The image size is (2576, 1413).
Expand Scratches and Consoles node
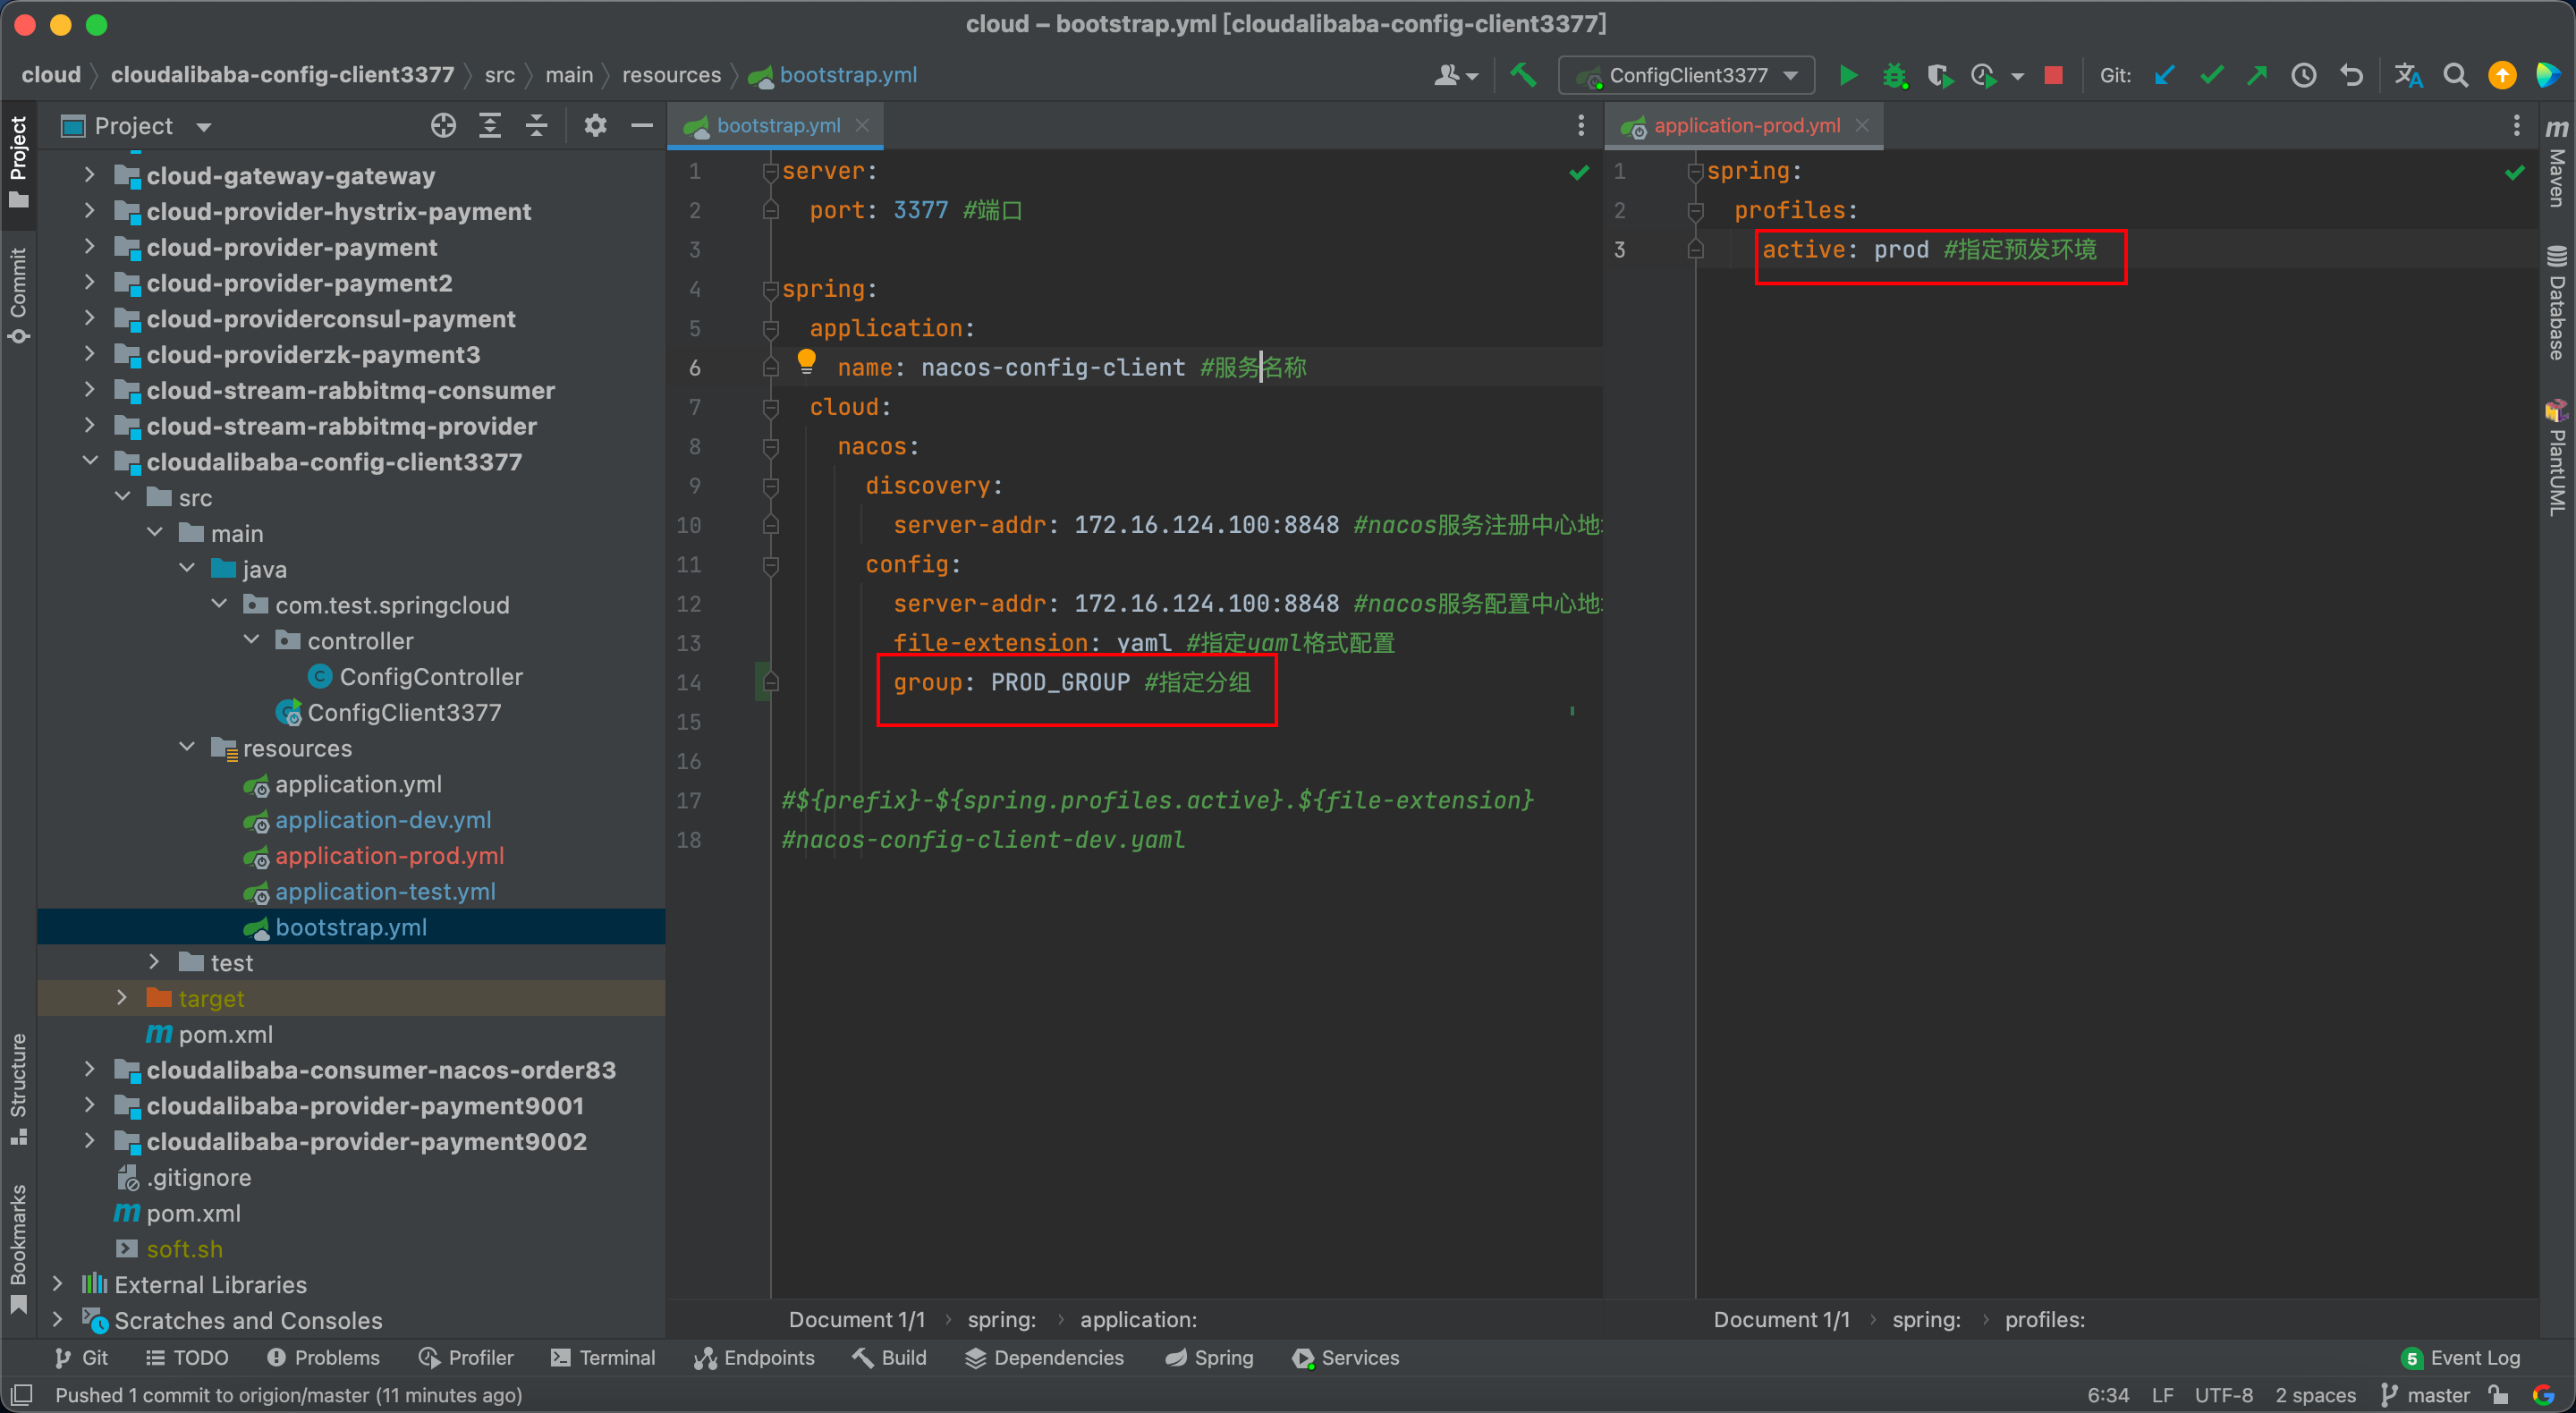pos(57,1319)
